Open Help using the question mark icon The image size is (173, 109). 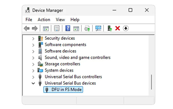68,29
